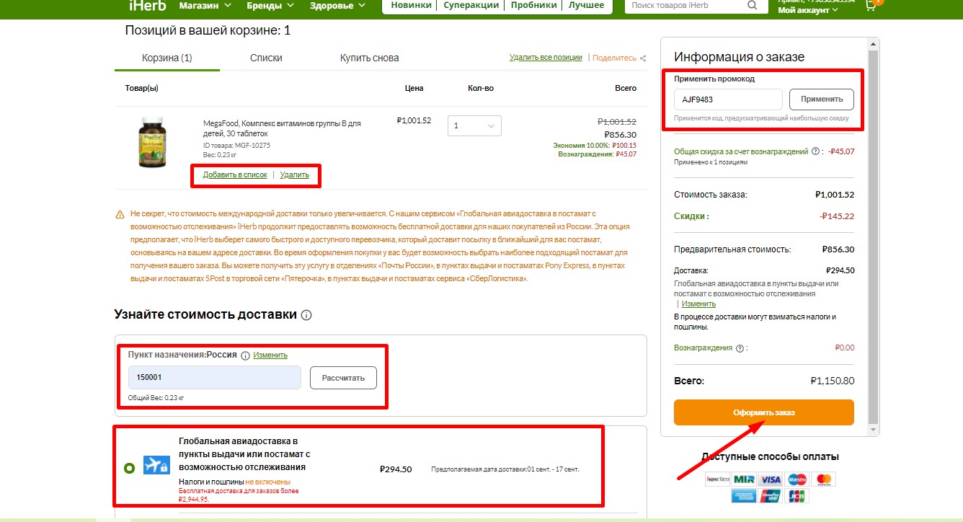Switch to the Списки tab
This screenshot has width=963, height=522.
(266, 58)
